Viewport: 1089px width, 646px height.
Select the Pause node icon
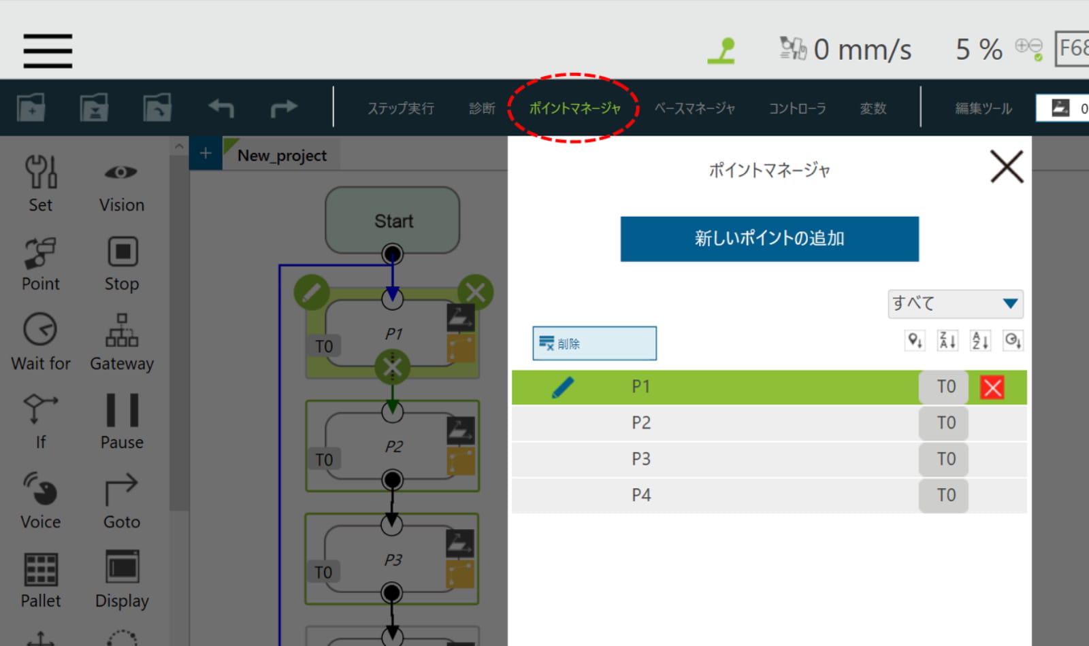tap(123, 410)
